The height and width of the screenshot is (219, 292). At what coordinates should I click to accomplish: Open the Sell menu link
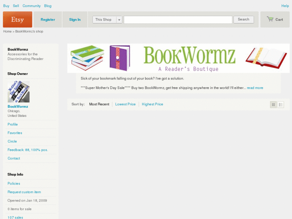16,6
